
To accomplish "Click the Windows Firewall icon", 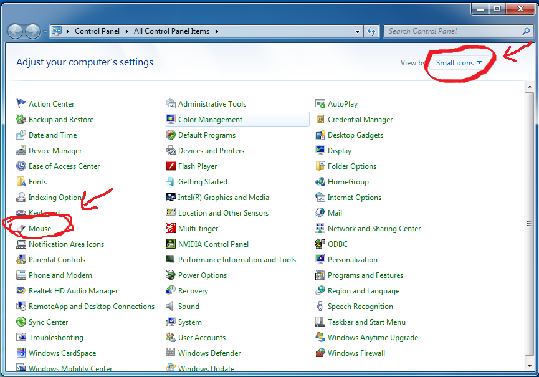I will [x=320, y=353].
